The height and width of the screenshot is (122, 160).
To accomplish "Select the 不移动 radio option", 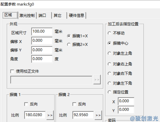I will [109, 33].
